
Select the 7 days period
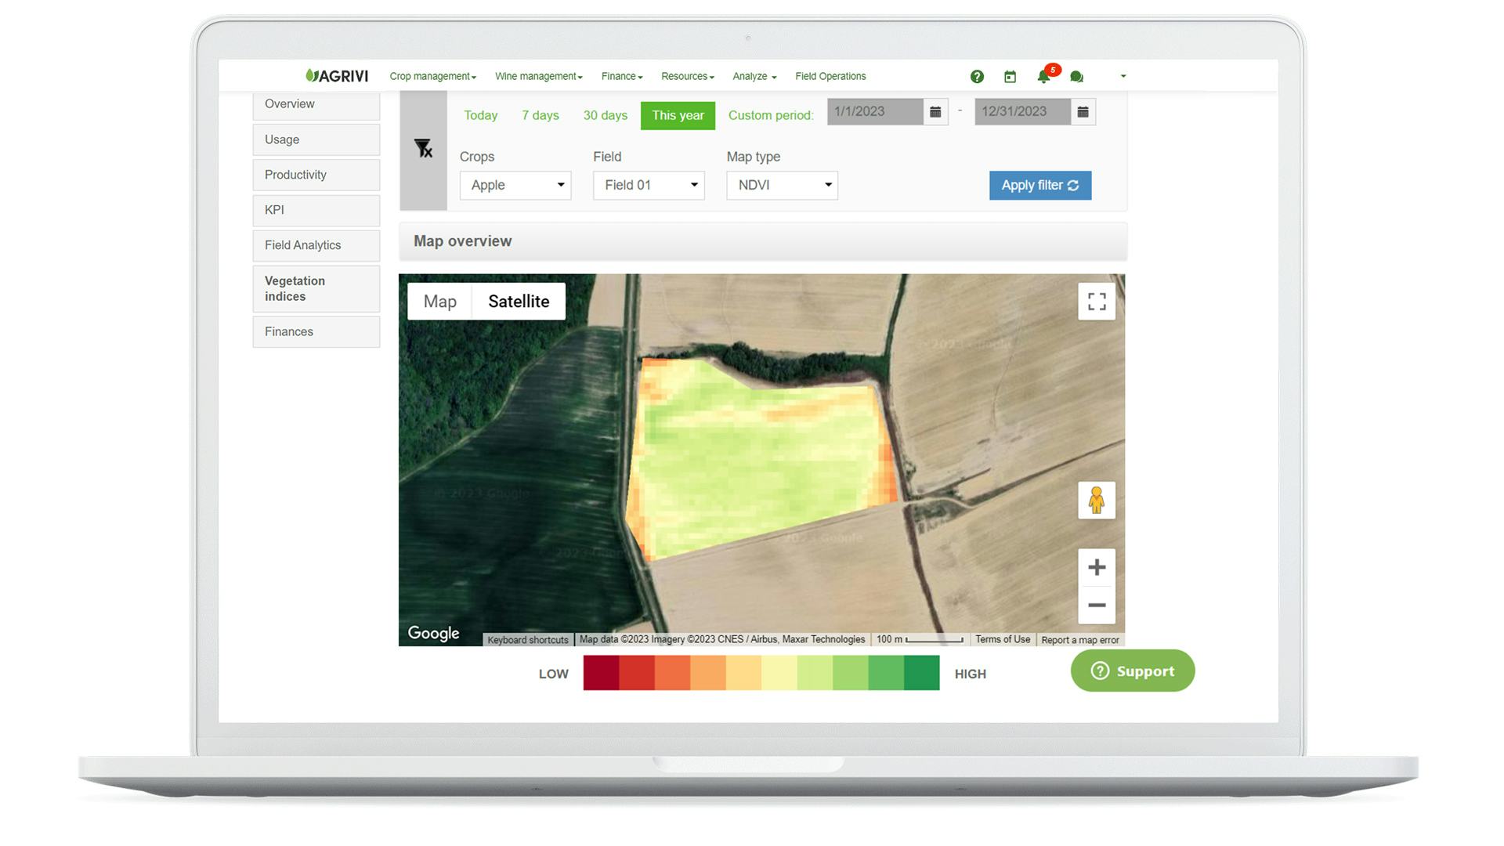click(540, 115)
